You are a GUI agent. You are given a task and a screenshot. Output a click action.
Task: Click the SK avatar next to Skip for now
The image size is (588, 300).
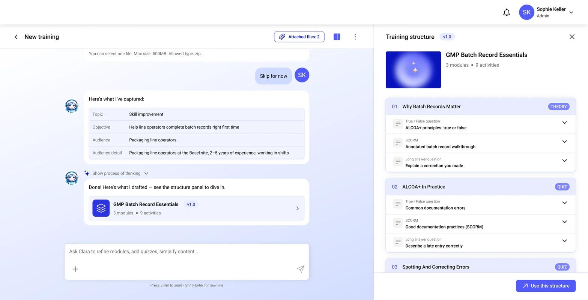[x=302, y=75]
